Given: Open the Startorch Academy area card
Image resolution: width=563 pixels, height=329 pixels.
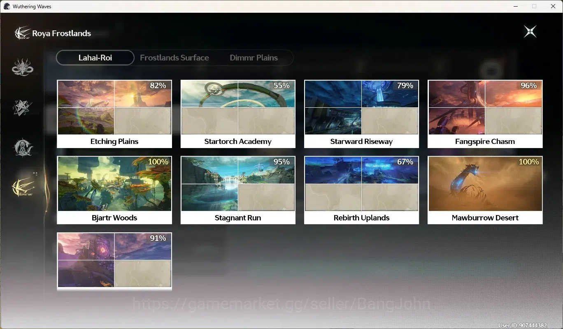Looking at the screenshot, I should pos(238,114).
